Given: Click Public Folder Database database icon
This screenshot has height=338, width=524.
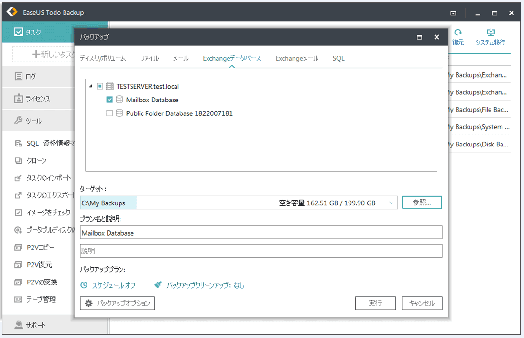Looking at the screenshot, I should [x=120, y=113].
